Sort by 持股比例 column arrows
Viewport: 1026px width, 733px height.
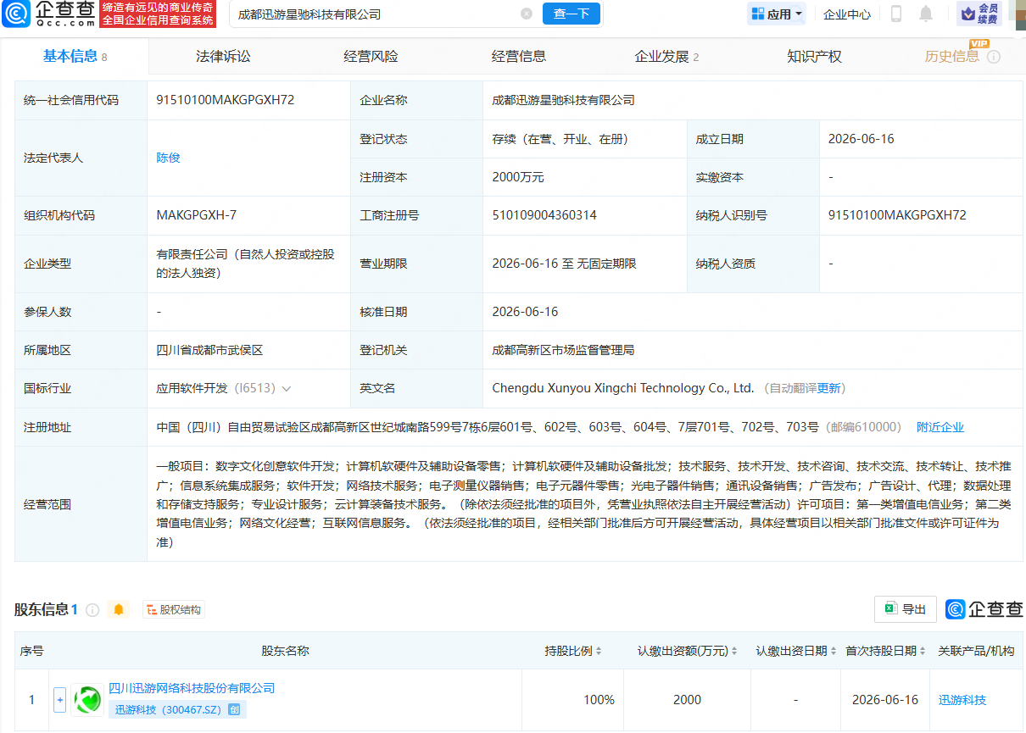point(599,651)
